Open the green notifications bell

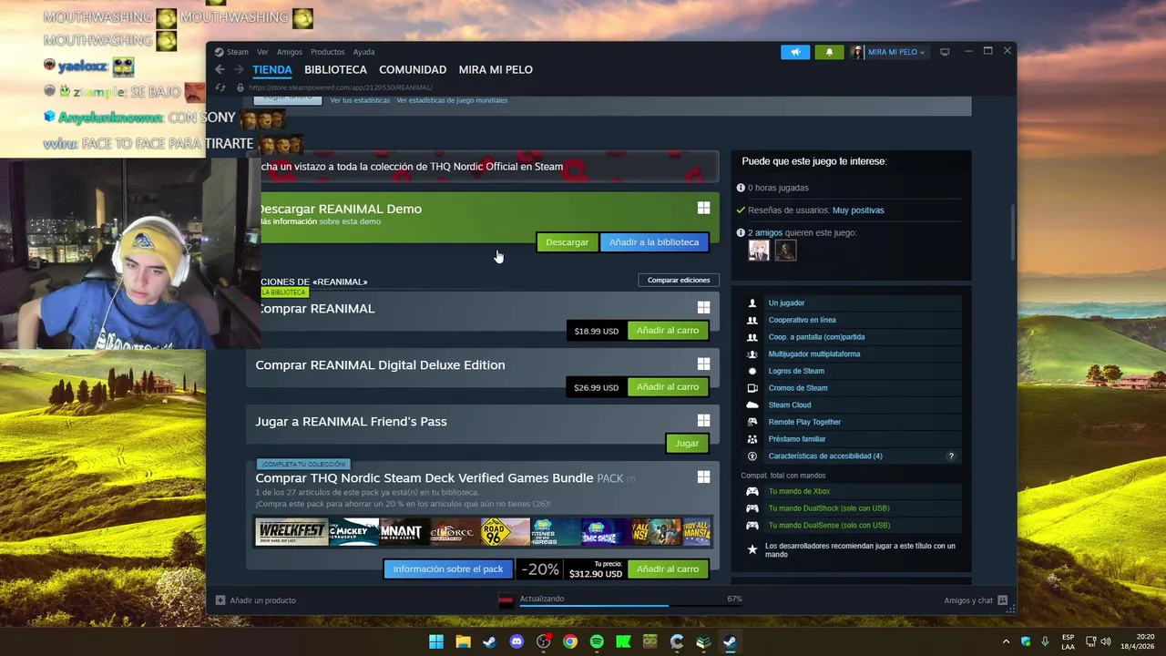point(829,52)
